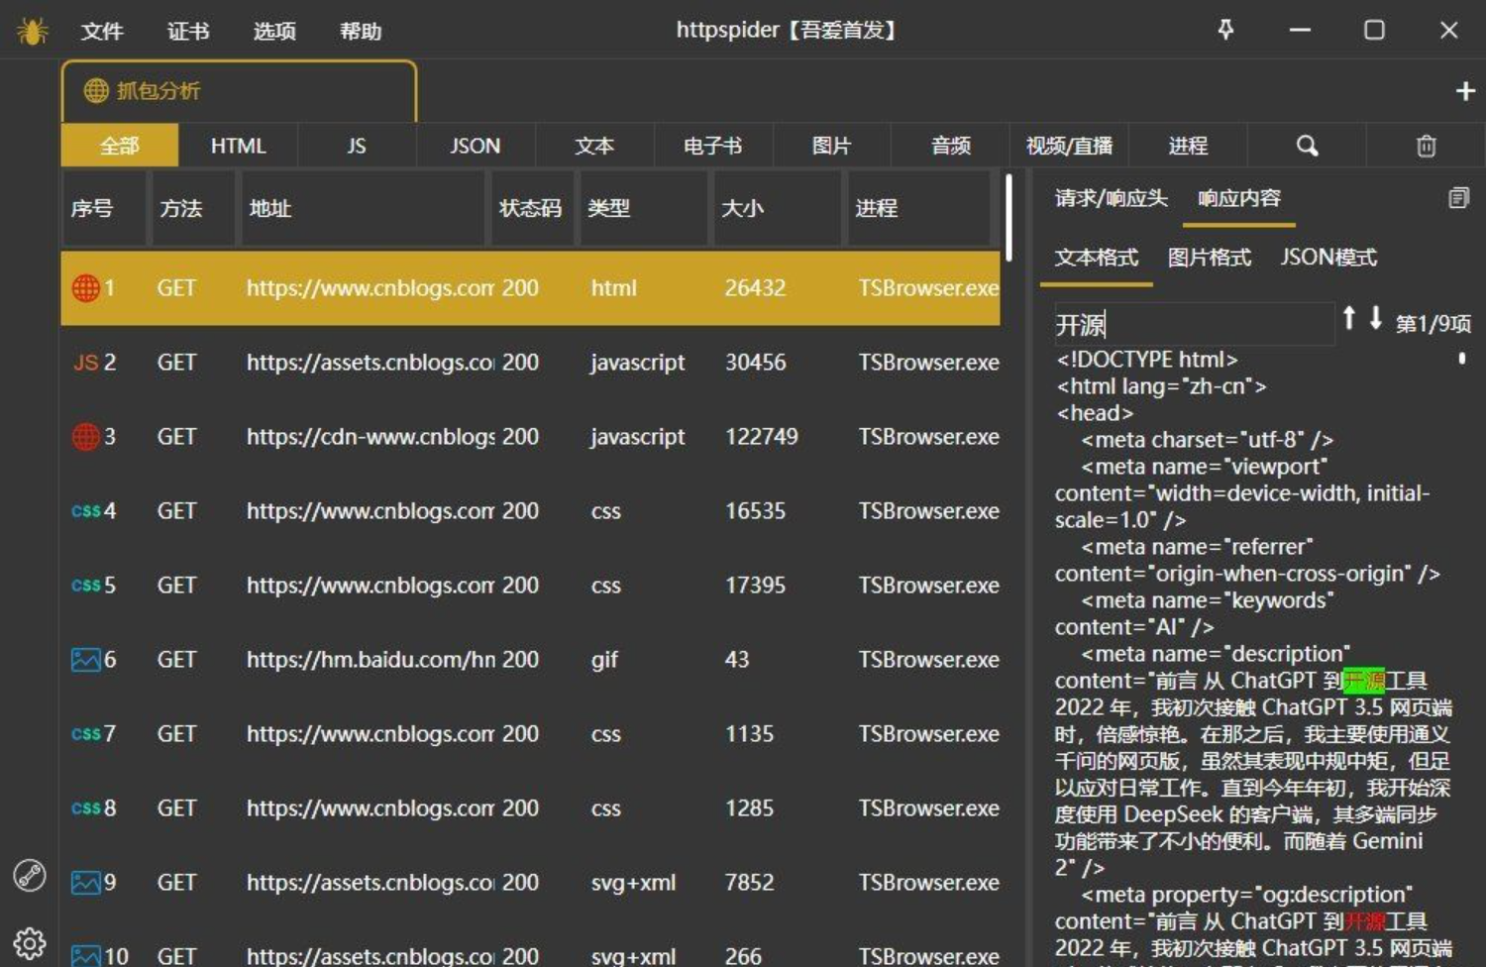
Task: Copy response content with the copy icon
Action: (1458, 198)
